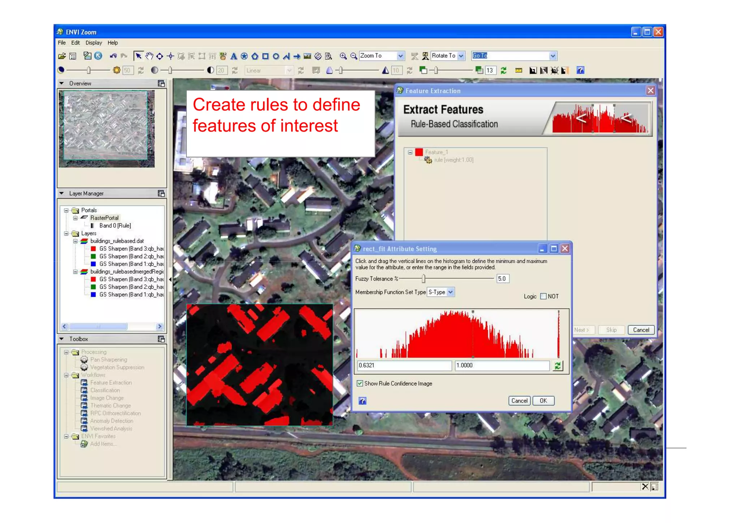The image size is (740, 523).
Task: Collapse the Overview panel triangle
Action: pos(61,83)
